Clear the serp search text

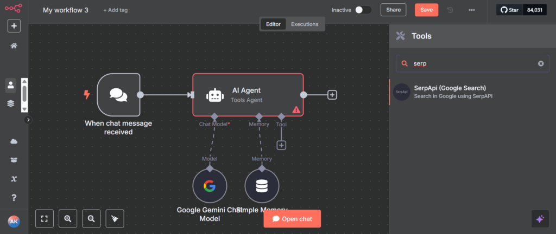[x=541, y=63]
